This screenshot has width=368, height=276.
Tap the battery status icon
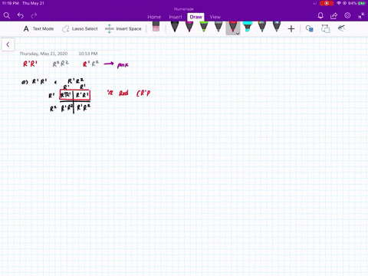point(362,3)
